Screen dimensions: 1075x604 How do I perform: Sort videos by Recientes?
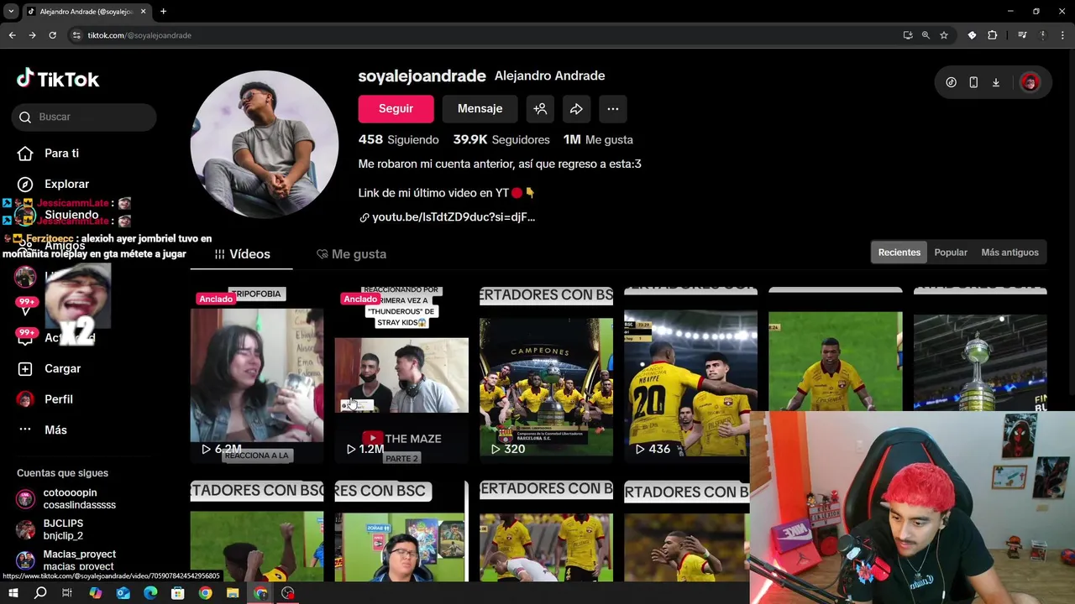coord(899,253)
